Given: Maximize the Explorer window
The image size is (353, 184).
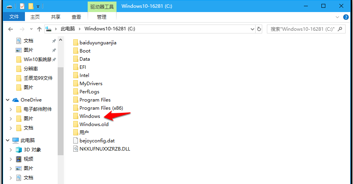Looking at the screenshot, I should [323, 6].
